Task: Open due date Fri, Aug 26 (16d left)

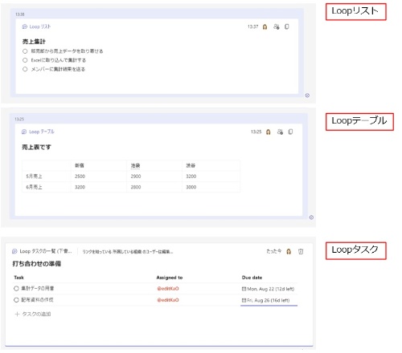Action: point(266,300)
